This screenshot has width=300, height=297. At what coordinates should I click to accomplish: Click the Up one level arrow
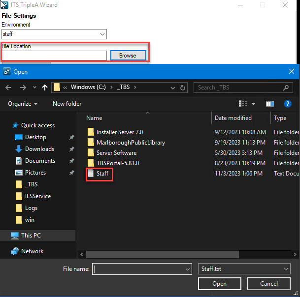click(45, 88)
